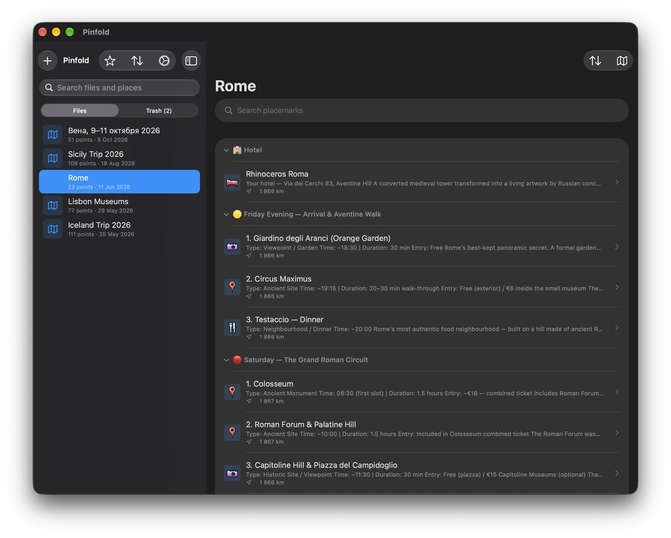The image size is (671, 538).
Task: Show map view icon in top right
Action: (x=622, y=61)
